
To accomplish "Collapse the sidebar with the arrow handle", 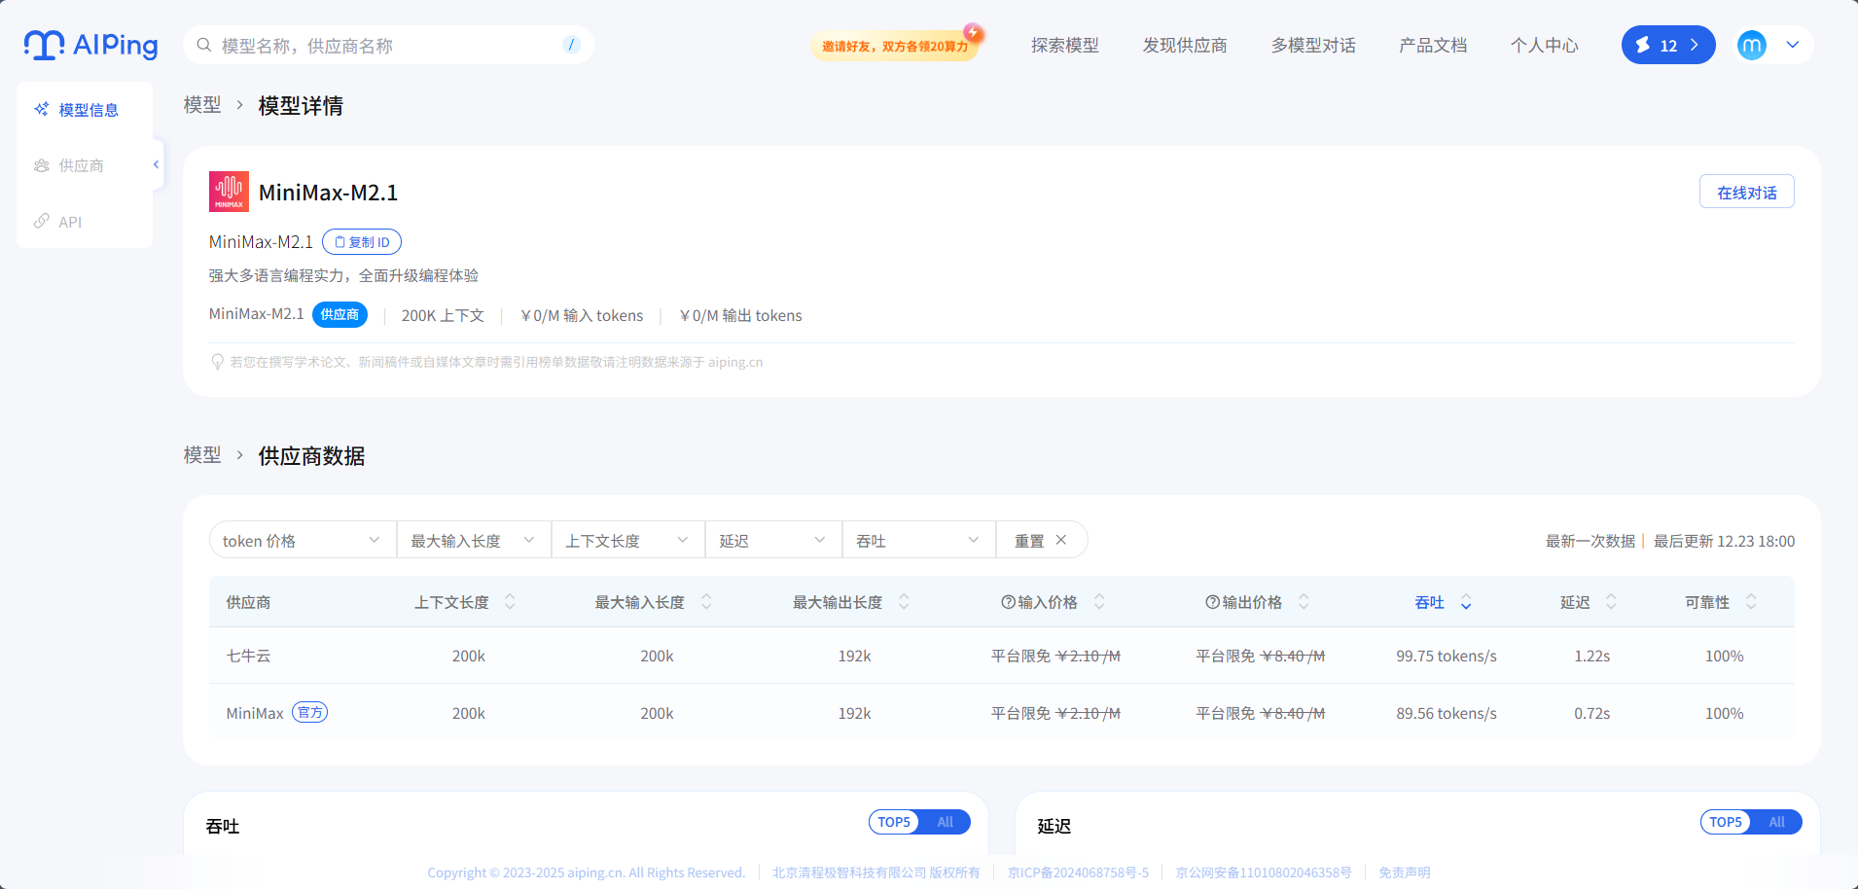I will (x=157, y=164).
